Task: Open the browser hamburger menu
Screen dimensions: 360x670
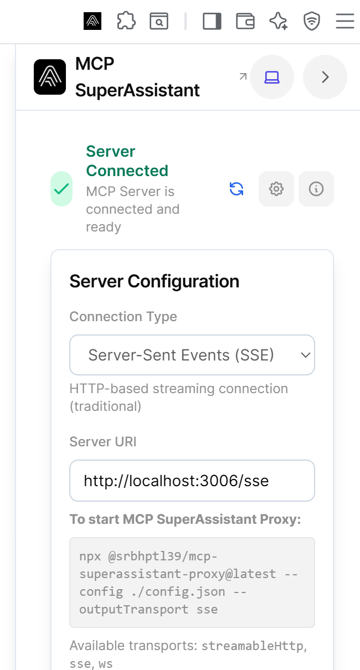Action: pyautogui.click(x=344, y=22)
